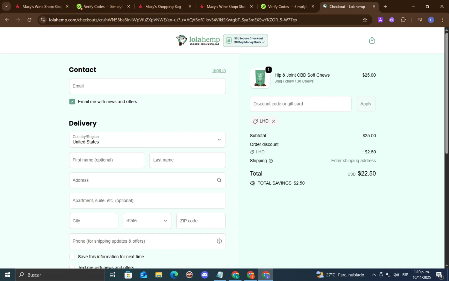Open the browser extensions puzzle icon
Screen dimensions: 449x281
(x=403, y=20)
